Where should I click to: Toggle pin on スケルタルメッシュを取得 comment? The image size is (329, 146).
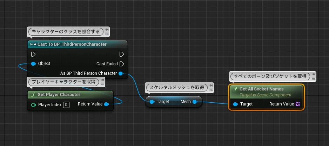[x=211, y=85]
